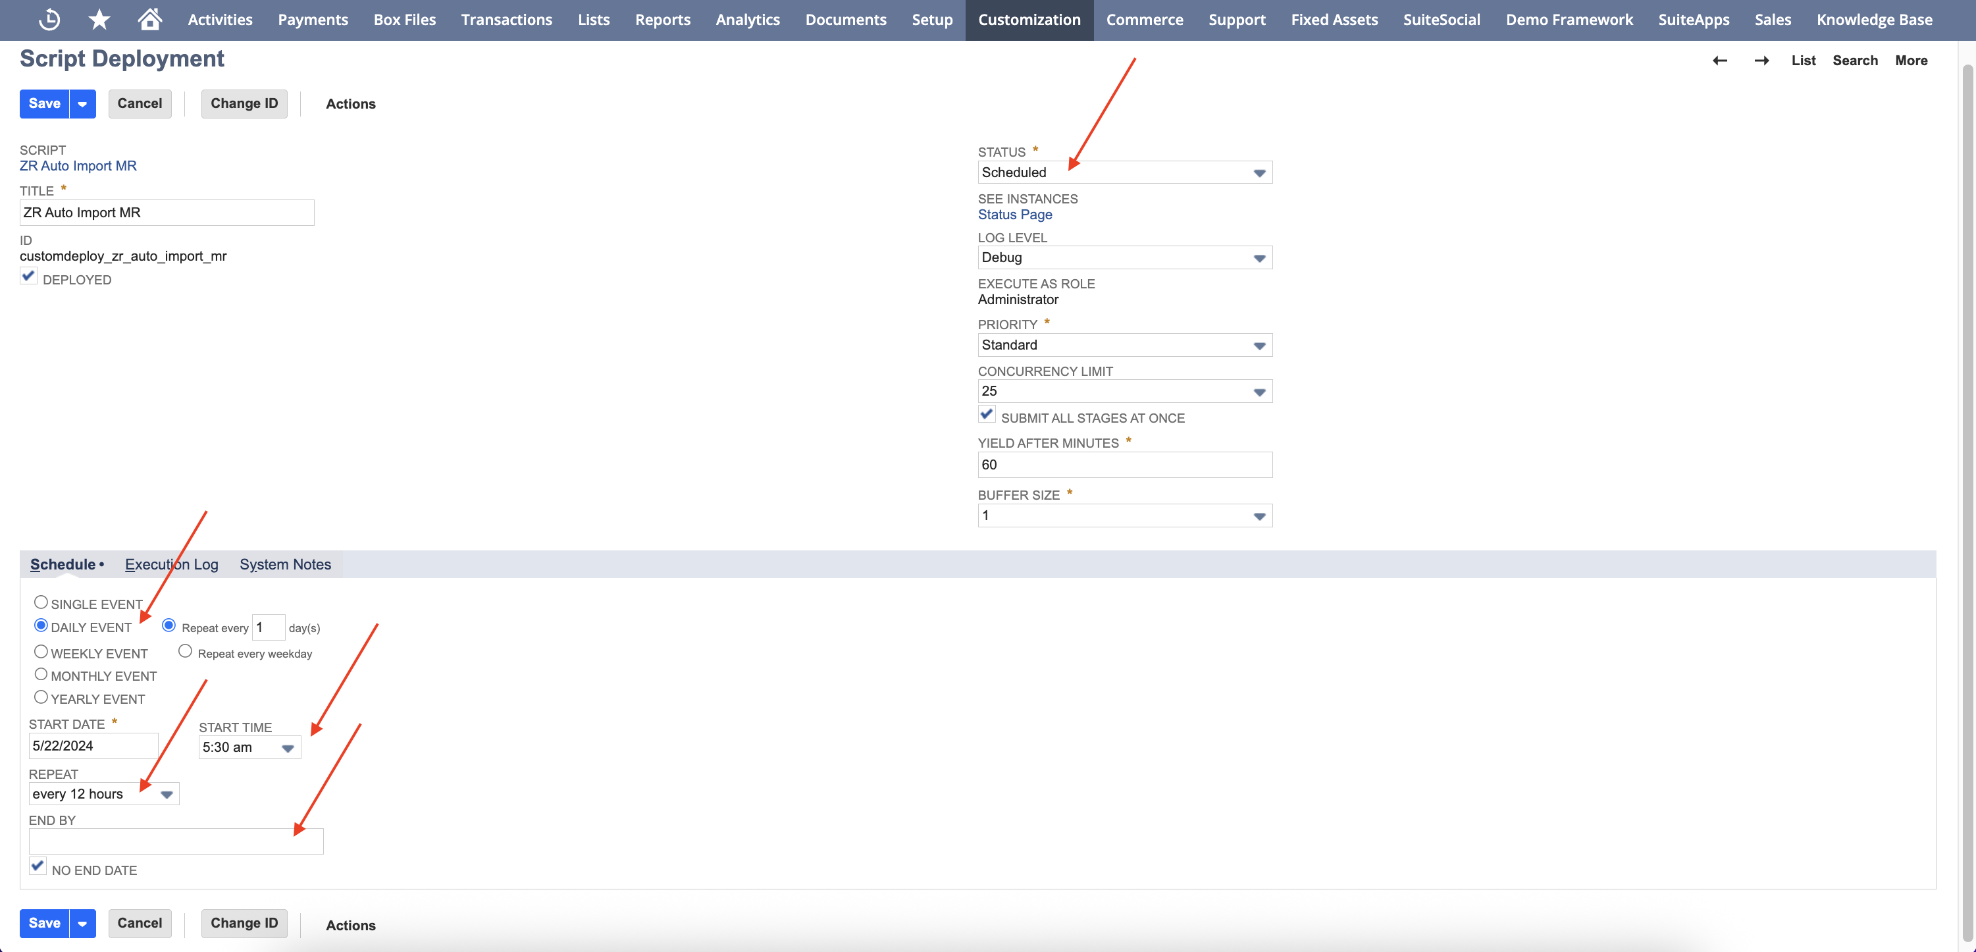Choose Repeat every N day(s) radio option
The image size is (1976, 952).
(169, 626)
